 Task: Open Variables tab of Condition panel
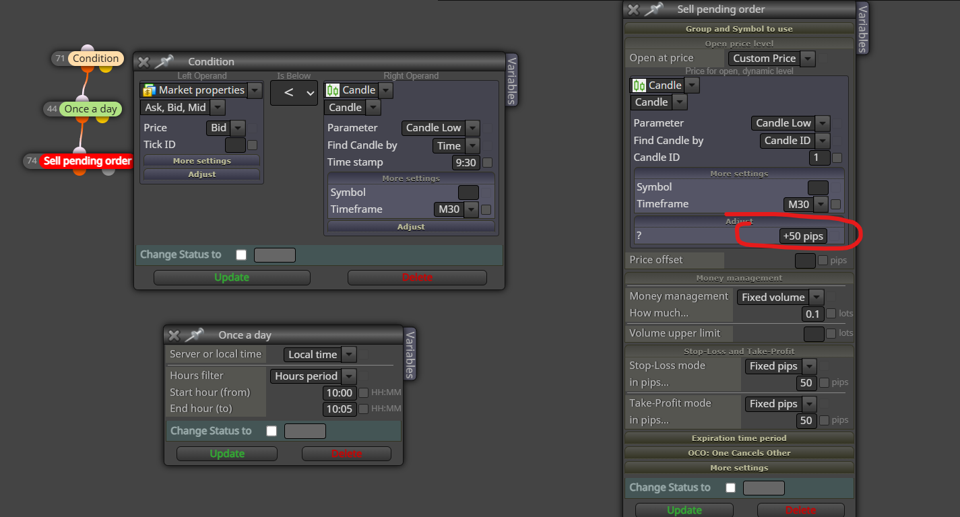(511, 80)
